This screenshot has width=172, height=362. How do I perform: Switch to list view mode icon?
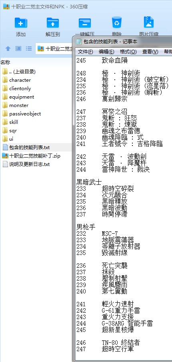[x=29, y=49]
